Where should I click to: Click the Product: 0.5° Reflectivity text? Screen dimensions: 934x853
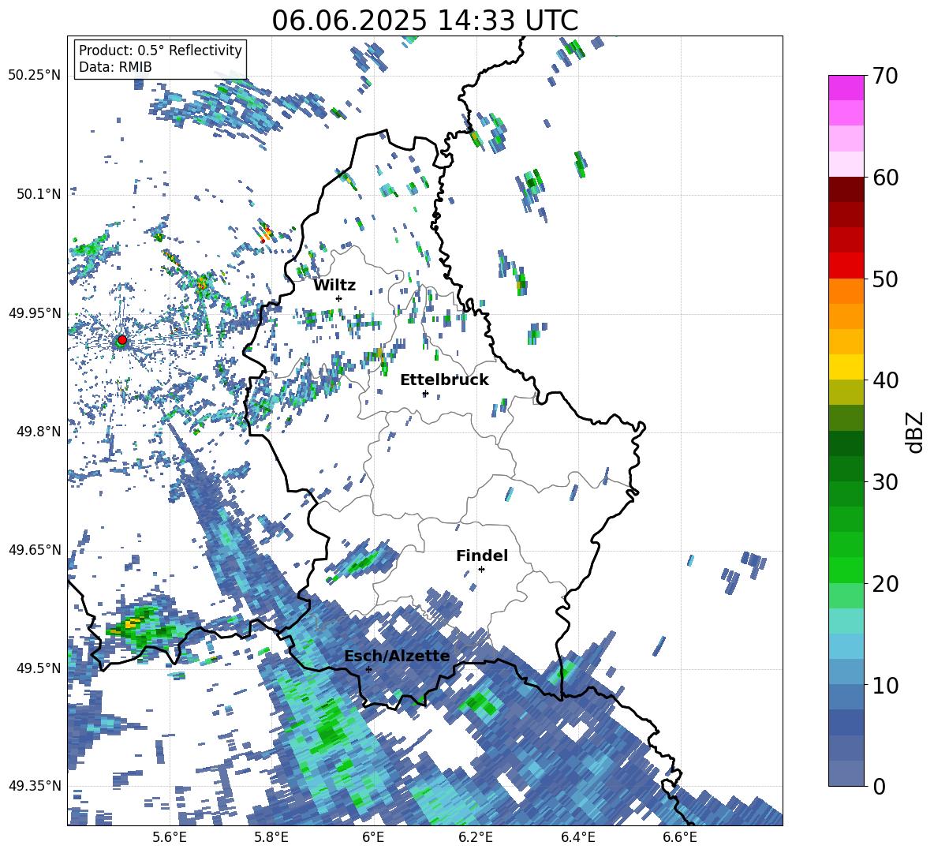pyautogui.click(x=160, y=51)
